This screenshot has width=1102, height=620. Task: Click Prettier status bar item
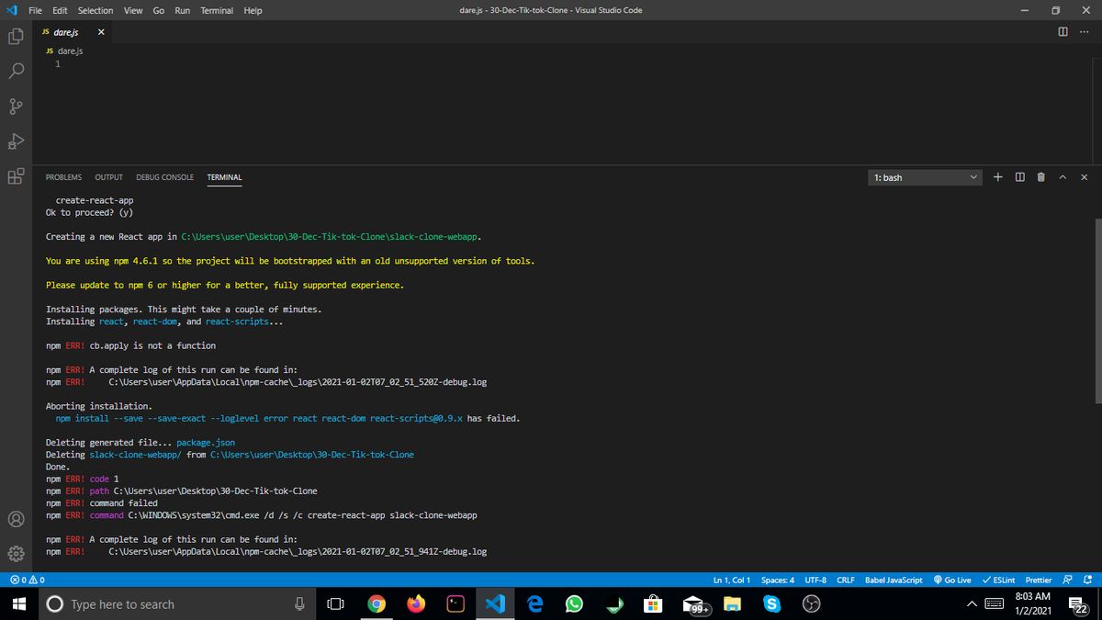tap(1039, 580)
